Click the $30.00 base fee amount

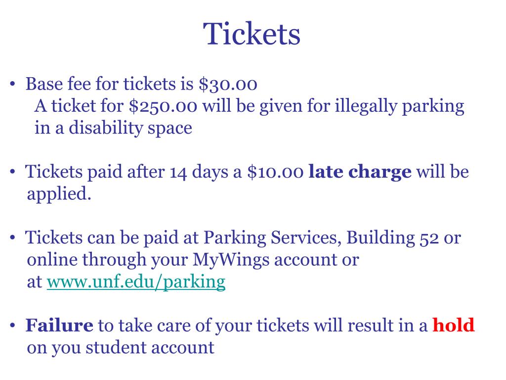point(228,84)
